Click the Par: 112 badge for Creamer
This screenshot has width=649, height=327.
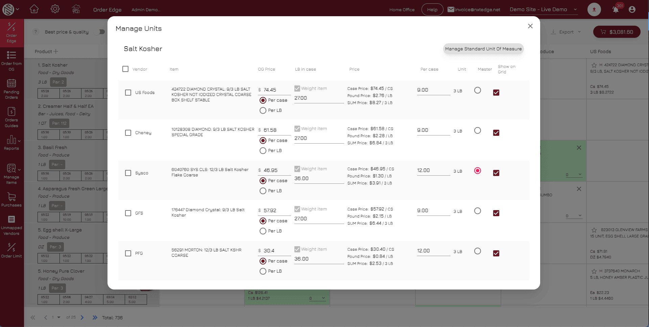click(59, 123)
